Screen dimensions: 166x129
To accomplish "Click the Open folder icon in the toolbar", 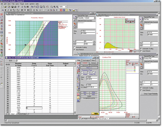I will (5, 7).
